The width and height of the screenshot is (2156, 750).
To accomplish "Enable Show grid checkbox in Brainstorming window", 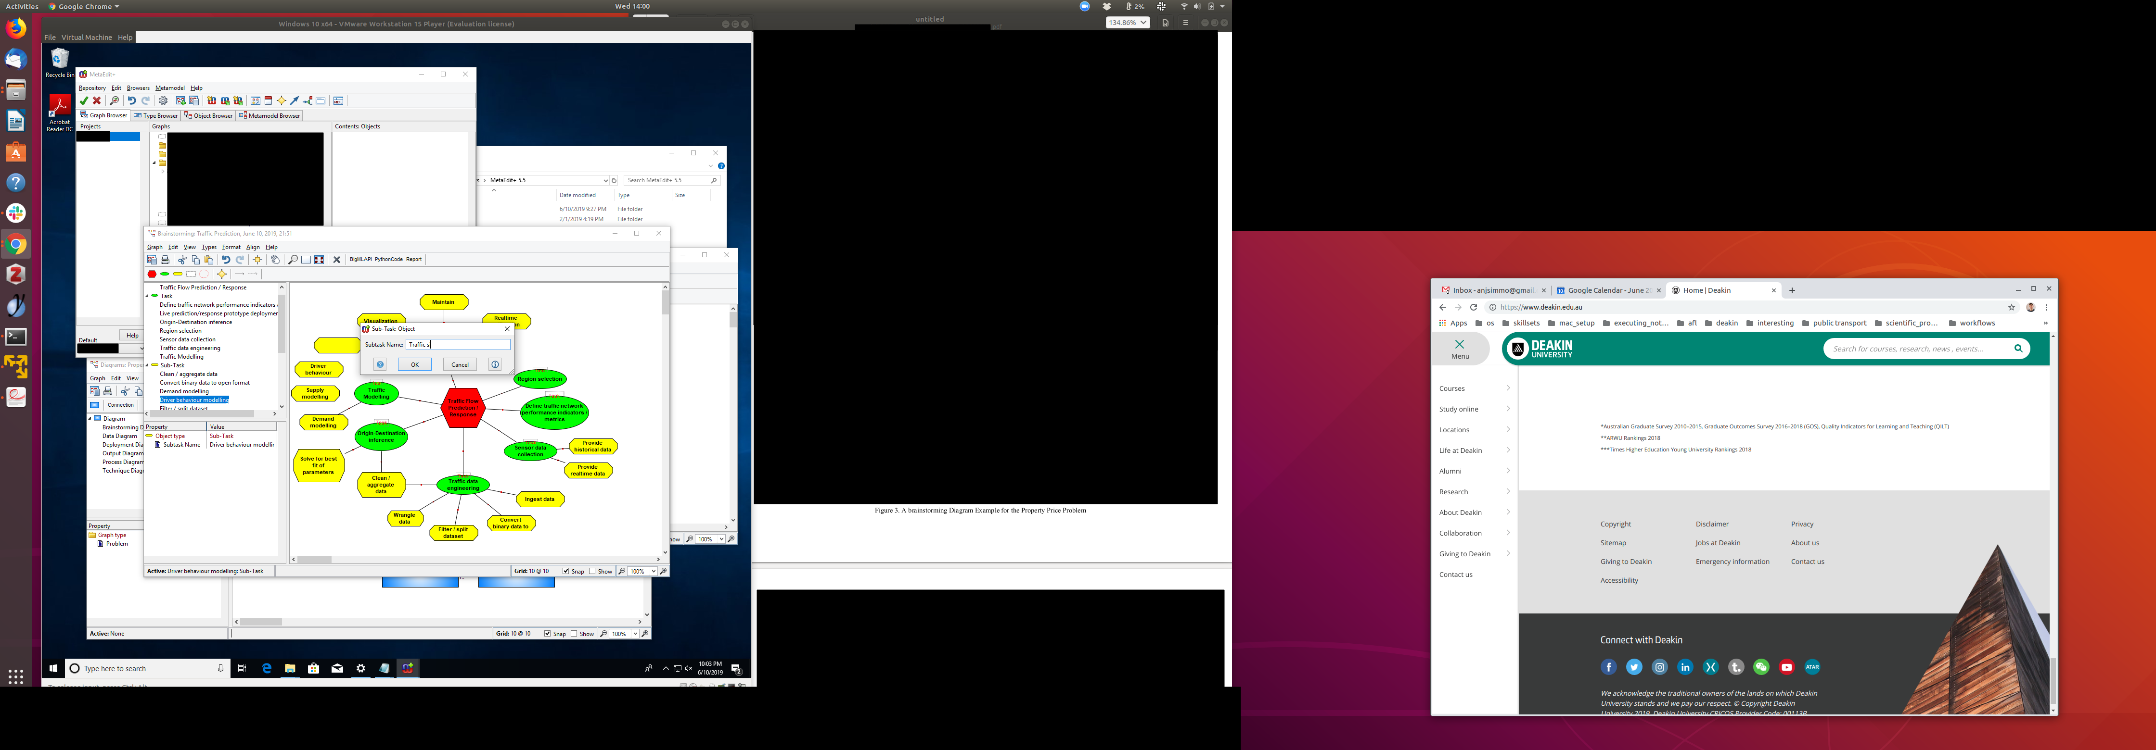I will pyautogui.click(x=592, y=571).
